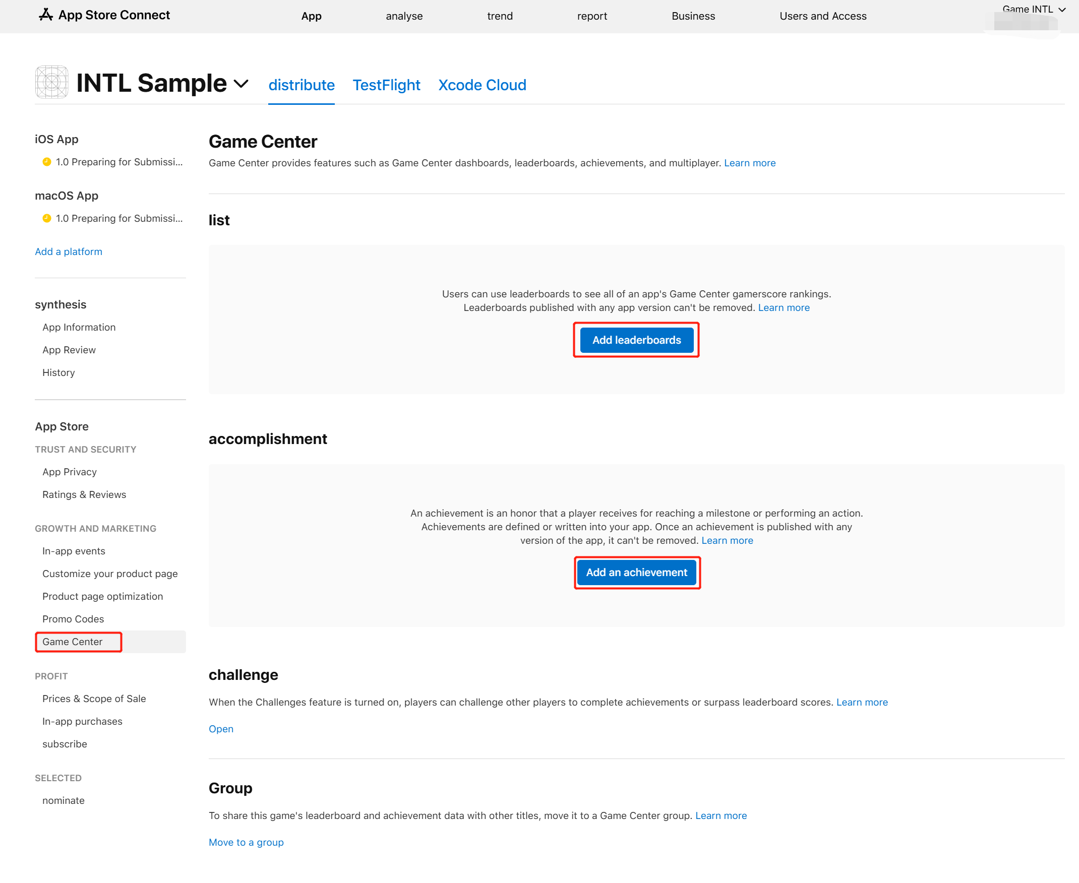Switch to the TestFlight tab
The image size is (1079, 883).
[385, 84]
